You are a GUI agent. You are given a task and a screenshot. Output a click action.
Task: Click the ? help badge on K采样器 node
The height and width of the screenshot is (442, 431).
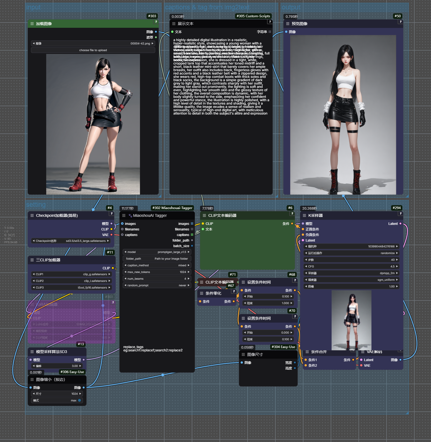(400, 213)
